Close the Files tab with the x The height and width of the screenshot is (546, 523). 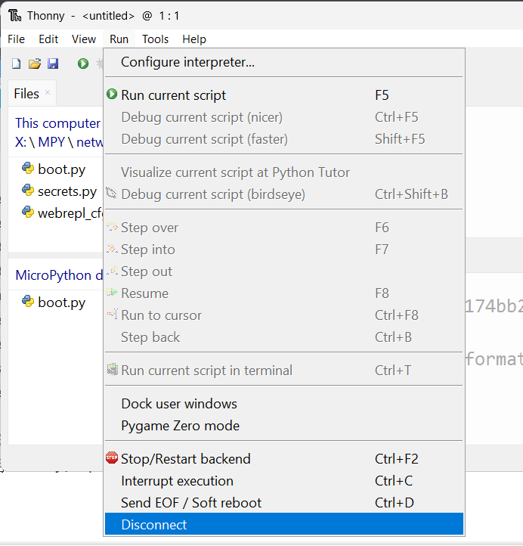click(x=48, y=92)
